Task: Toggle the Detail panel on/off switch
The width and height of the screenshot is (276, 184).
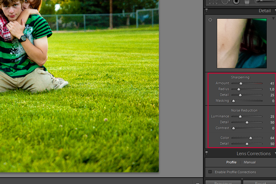Action: (207, 10)
